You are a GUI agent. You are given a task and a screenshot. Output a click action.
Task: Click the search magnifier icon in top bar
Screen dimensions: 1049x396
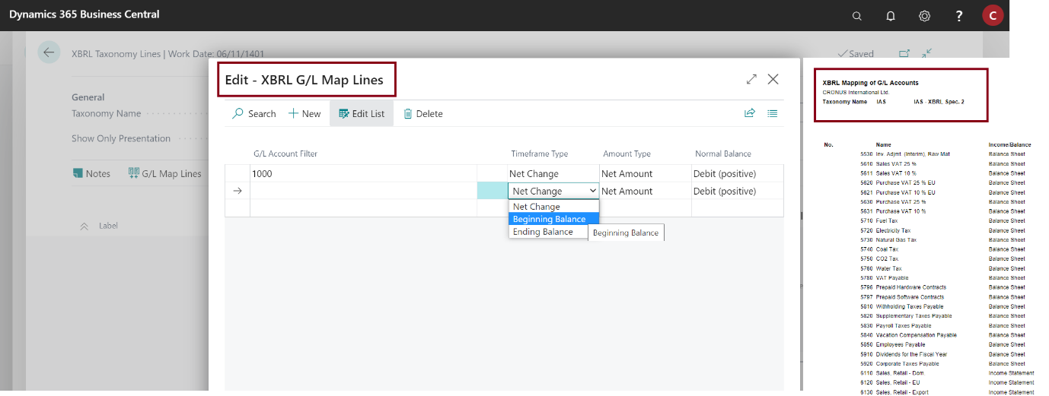pyautogui.click(x=857, y=16)
